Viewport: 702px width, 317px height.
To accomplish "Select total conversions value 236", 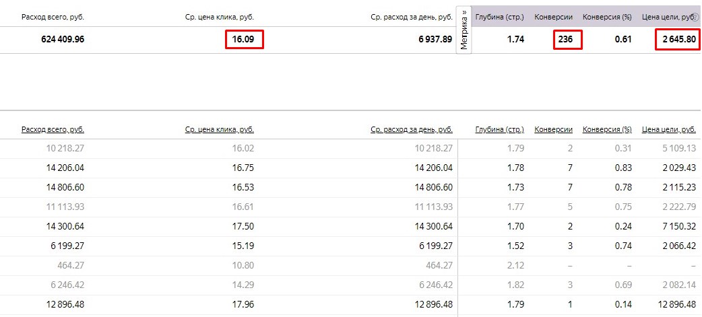I will (x=565, y=39).
